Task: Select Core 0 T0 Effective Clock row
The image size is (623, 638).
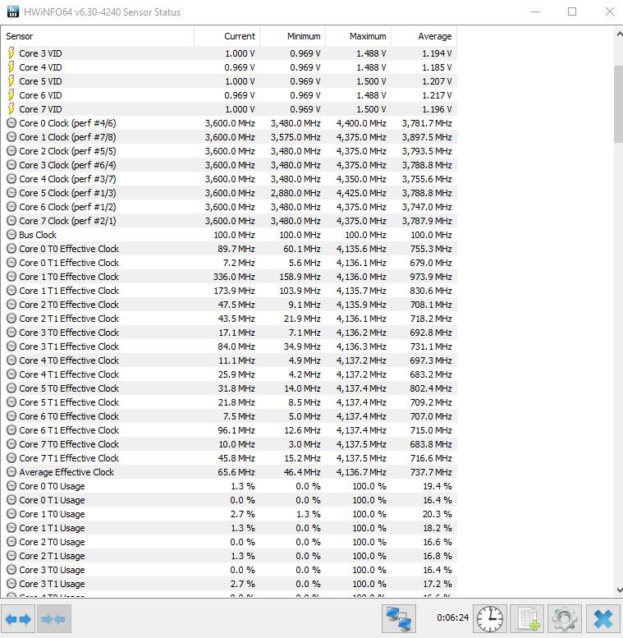Action: click(229, 249)
